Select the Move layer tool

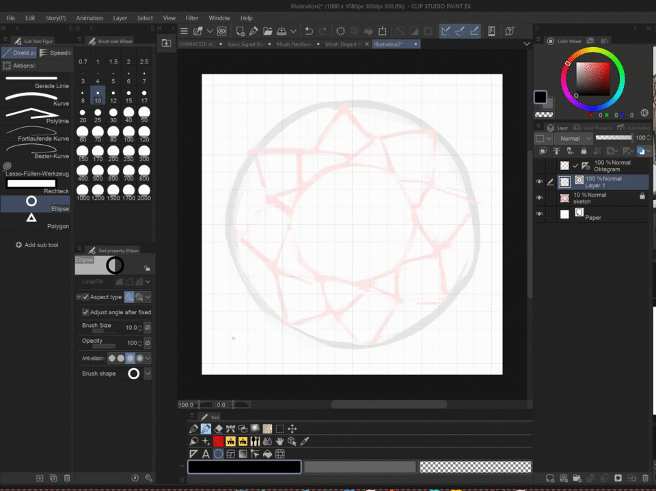292,429
